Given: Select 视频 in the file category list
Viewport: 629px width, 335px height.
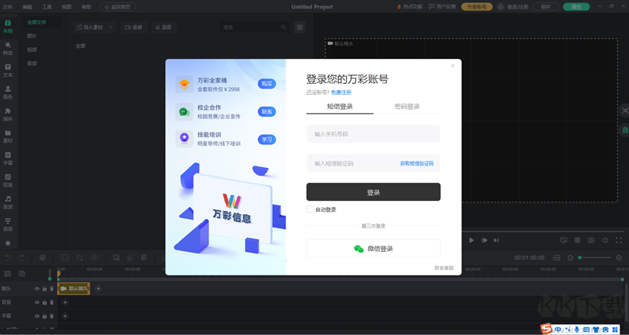Looking at the screenshot, I should (x=32, y=49).
